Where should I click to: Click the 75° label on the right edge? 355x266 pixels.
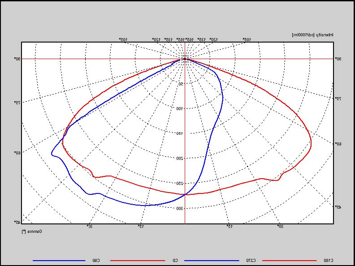coord(338,99)
